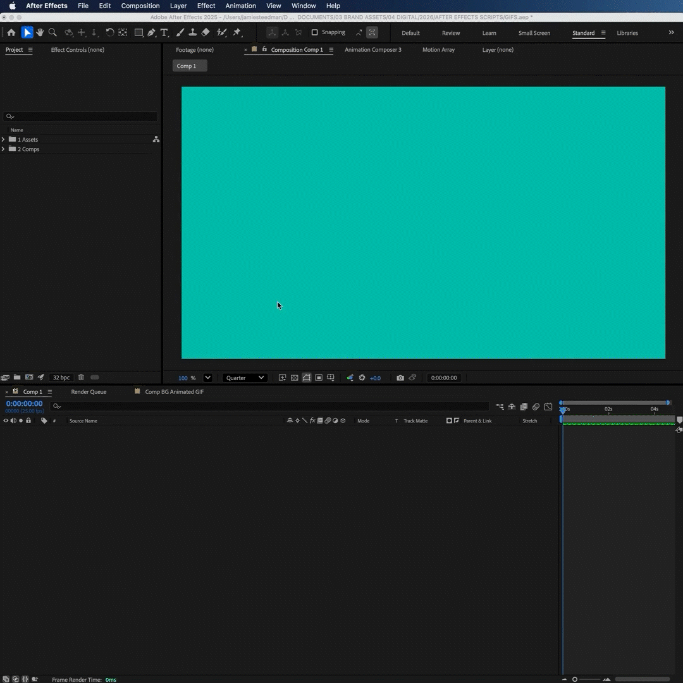The image size is (683, 683).
Task: Select the Eraser tool
Action: [x=206, y=32]
